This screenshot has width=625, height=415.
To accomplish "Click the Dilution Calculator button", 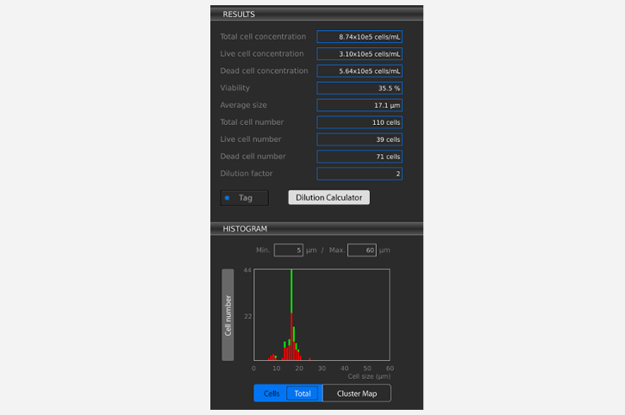I will click(328, 197).
